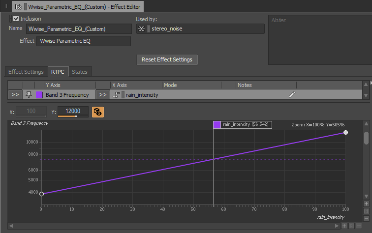This screenshot has height=233, width=372.
Task: Click the game parameter icon beside rain_intencity
Action: [116, 95]
